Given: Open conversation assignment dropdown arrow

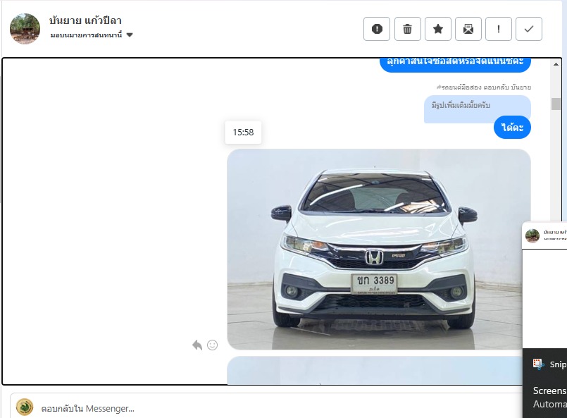Looking at the screenshot, I should 130,35.
